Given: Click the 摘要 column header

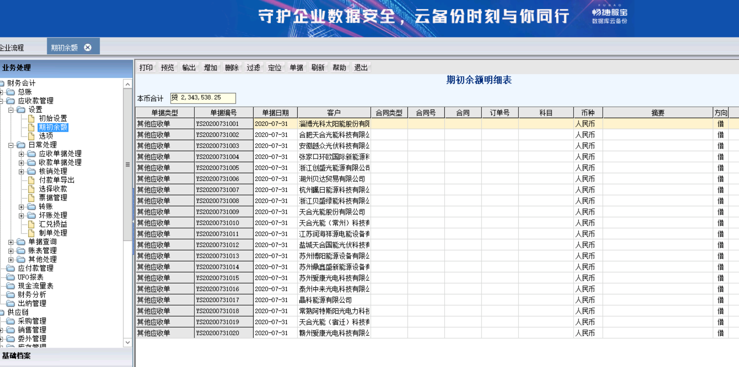Looking at the screenshot, I should click(x=658, y=113).
